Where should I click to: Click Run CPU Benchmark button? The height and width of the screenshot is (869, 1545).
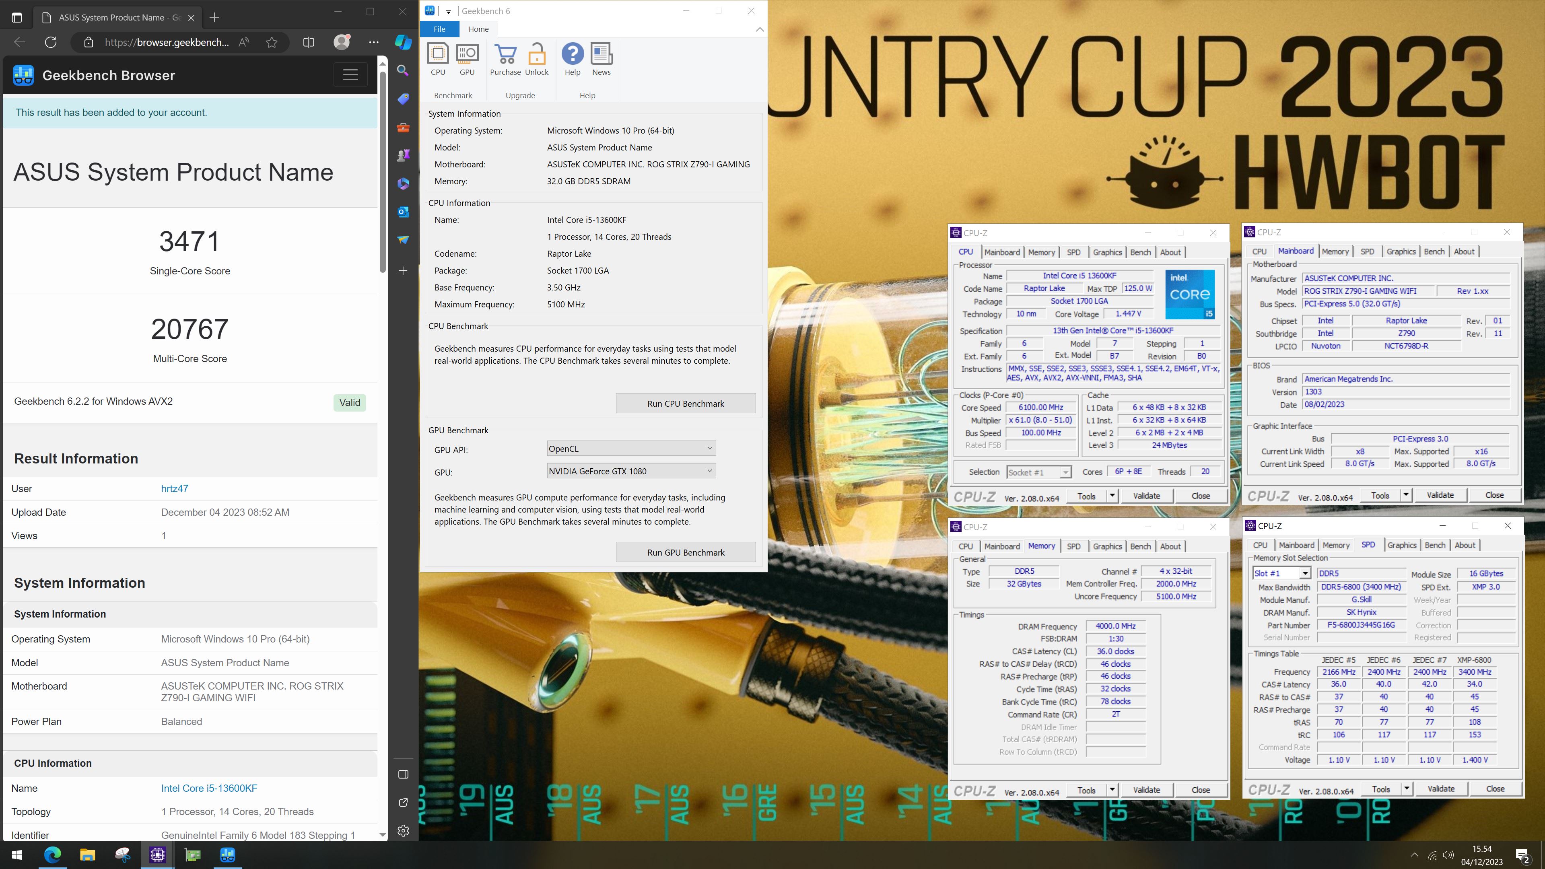tap(686, 404)
